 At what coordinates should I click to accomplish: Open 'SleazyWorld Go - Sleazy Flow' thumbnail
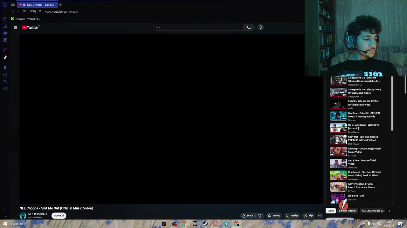pyautogui.click(x=338, y=92)
